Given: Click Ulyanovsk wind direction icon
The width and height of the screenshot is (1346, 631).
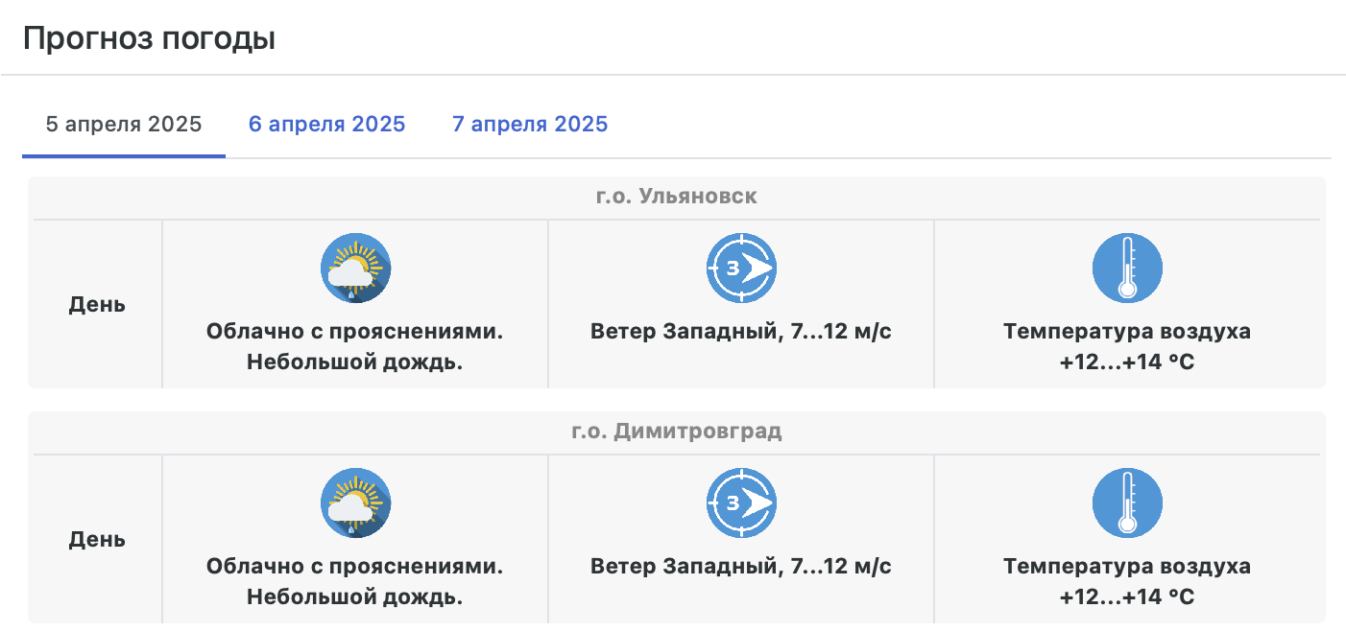Looking at the screenshot, I should 741,268.
